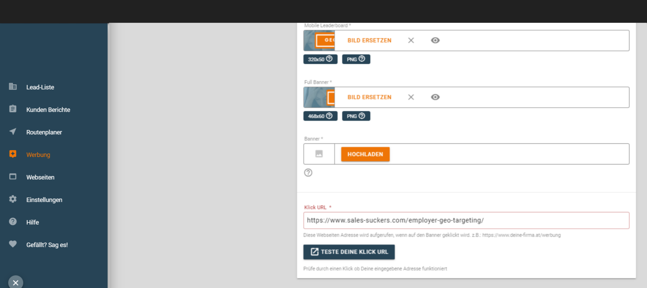Click the heart icon in sidebar
This screenshot has height=288, width=647.
[13, 244]
